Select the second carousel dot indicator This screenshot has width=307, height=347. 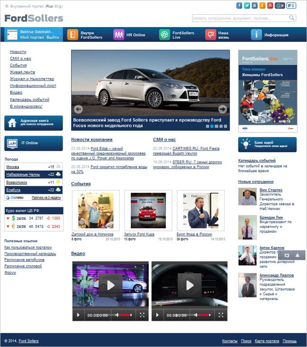coord(212,126)
